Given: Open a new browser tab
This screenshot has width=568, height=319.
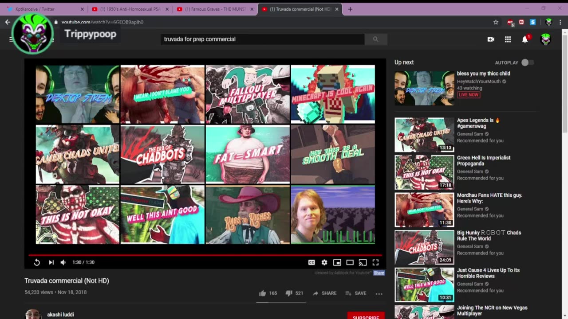Looking at the screenshot, I should [x=350, y=9].
